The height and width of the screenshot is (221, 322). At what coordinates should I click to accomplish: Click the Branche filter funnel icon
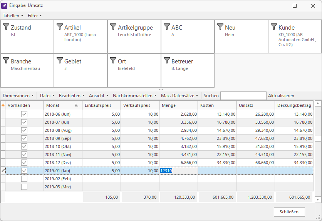point(6,61)
